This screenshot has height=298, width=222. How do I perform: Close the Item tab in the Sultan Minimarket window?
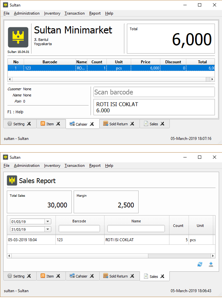click(x=58, y=124)
